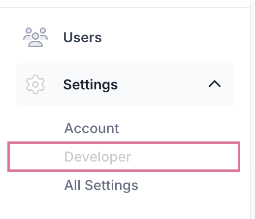
Task: Click the upward arrow beside Settings
Action: [x=215, y=83]
